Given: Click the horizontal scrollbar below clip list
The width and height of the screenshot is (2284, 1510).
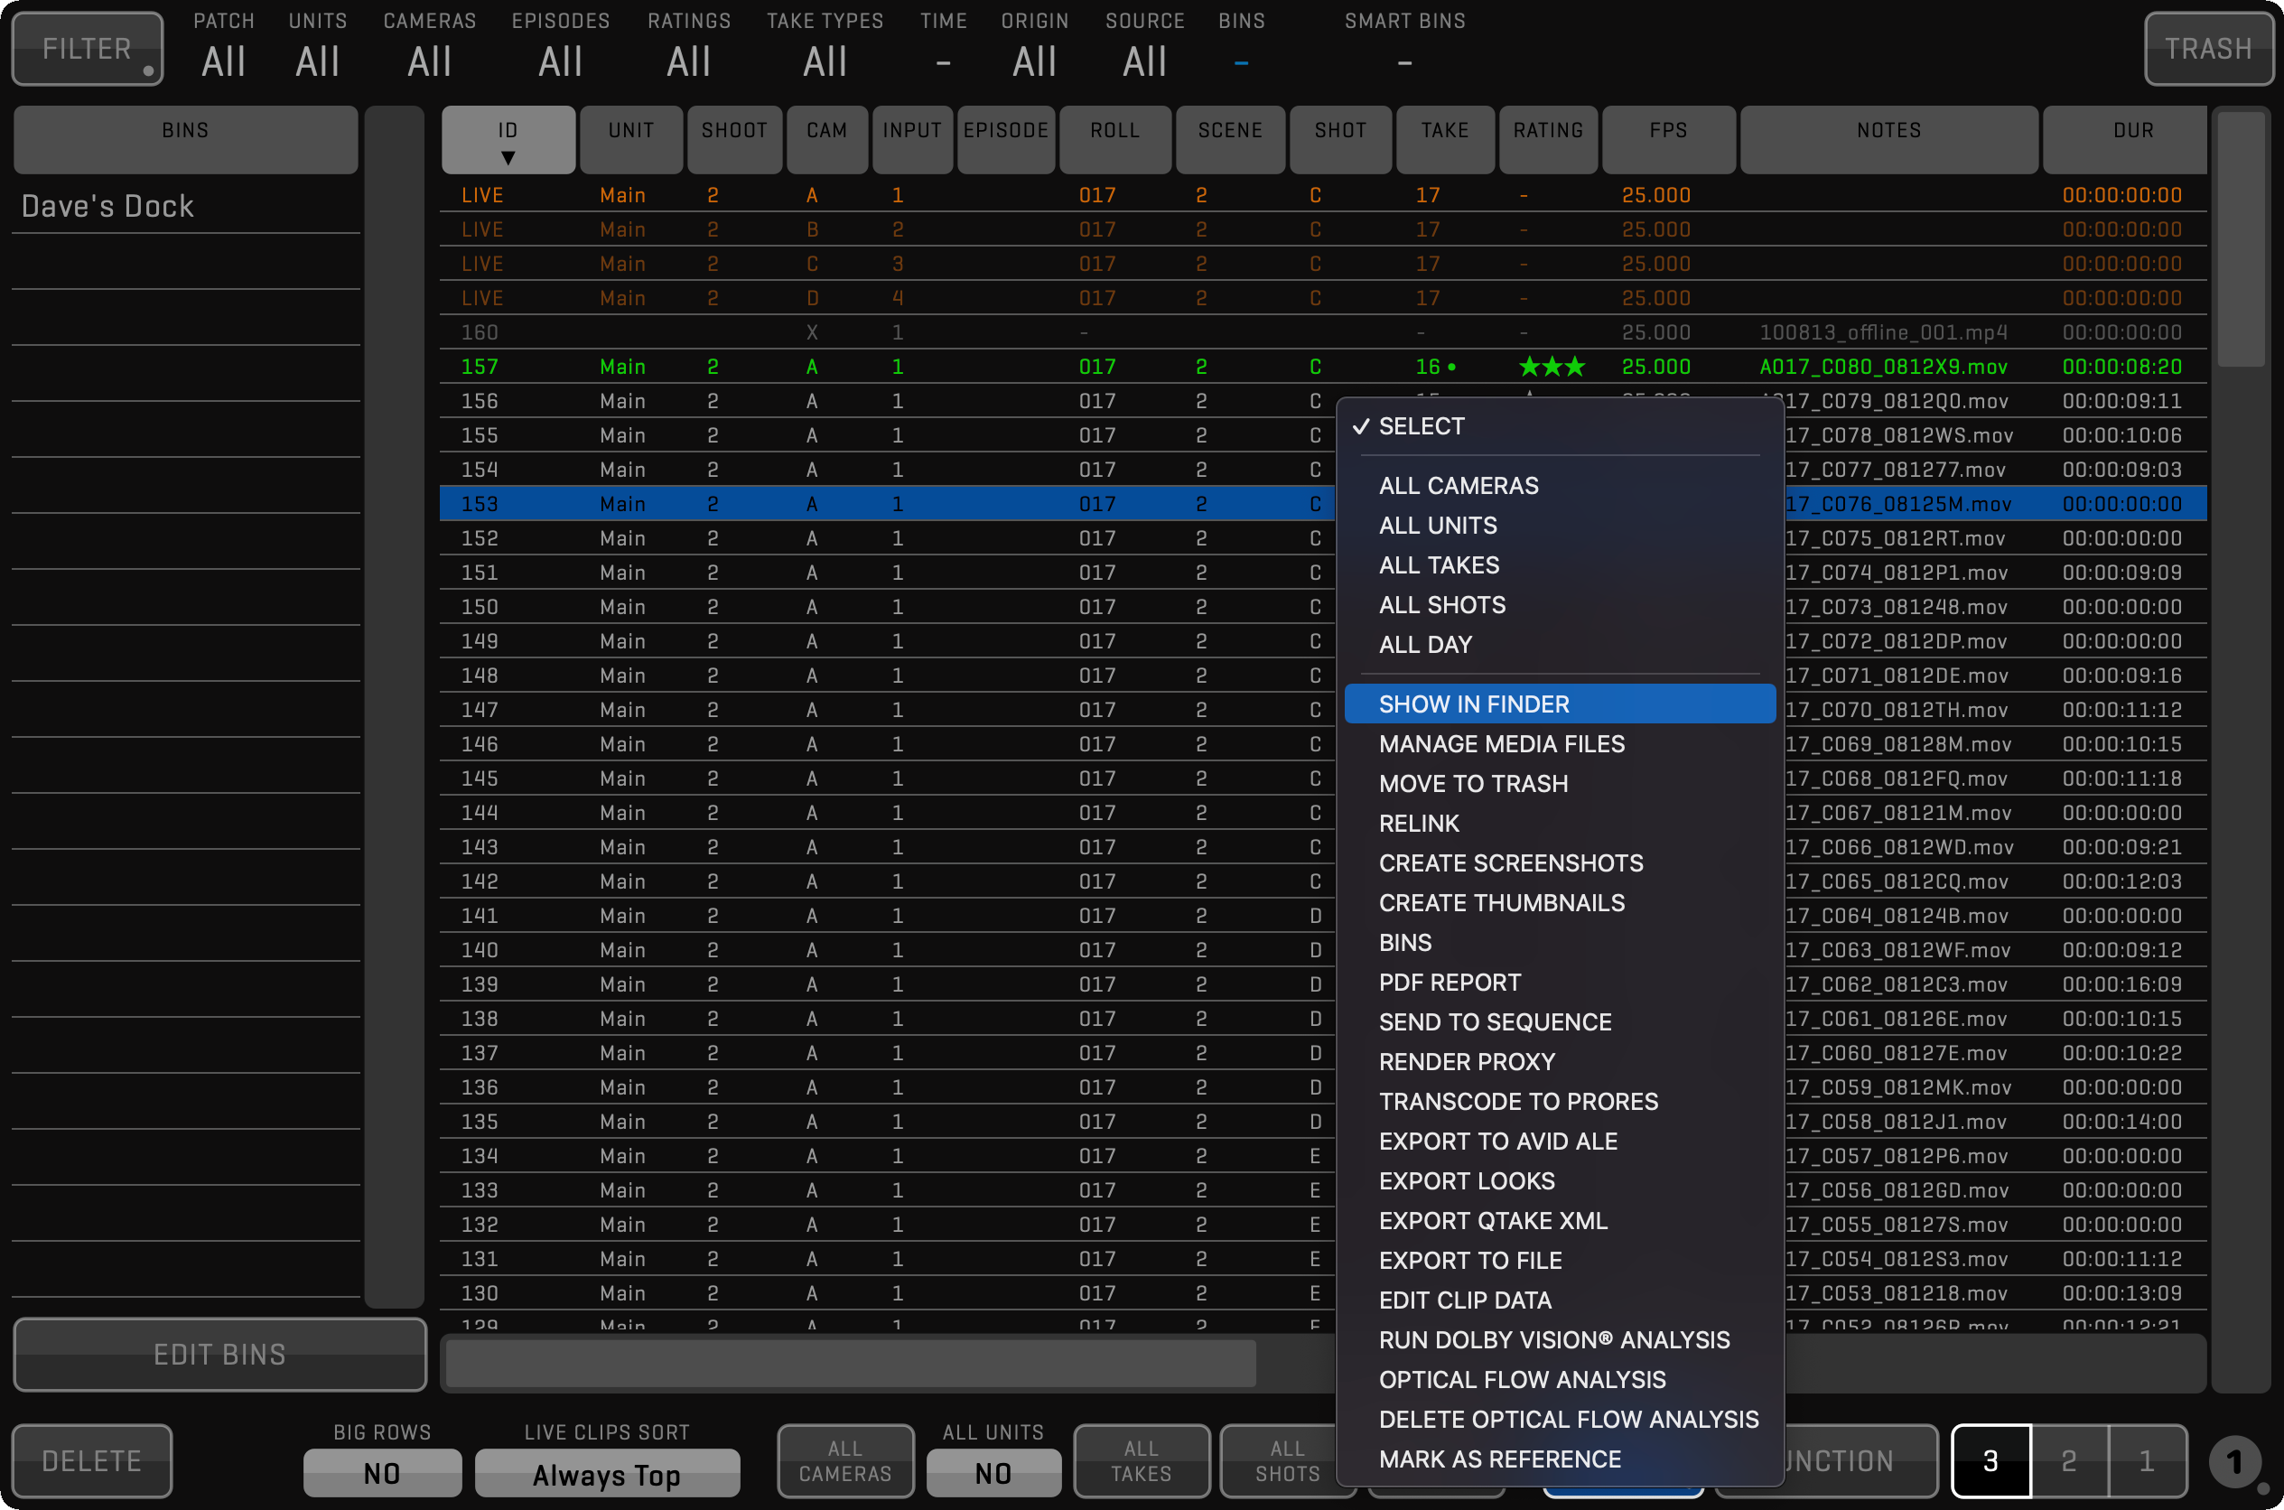Looking at the screenshot, I should coord(852,1363).
